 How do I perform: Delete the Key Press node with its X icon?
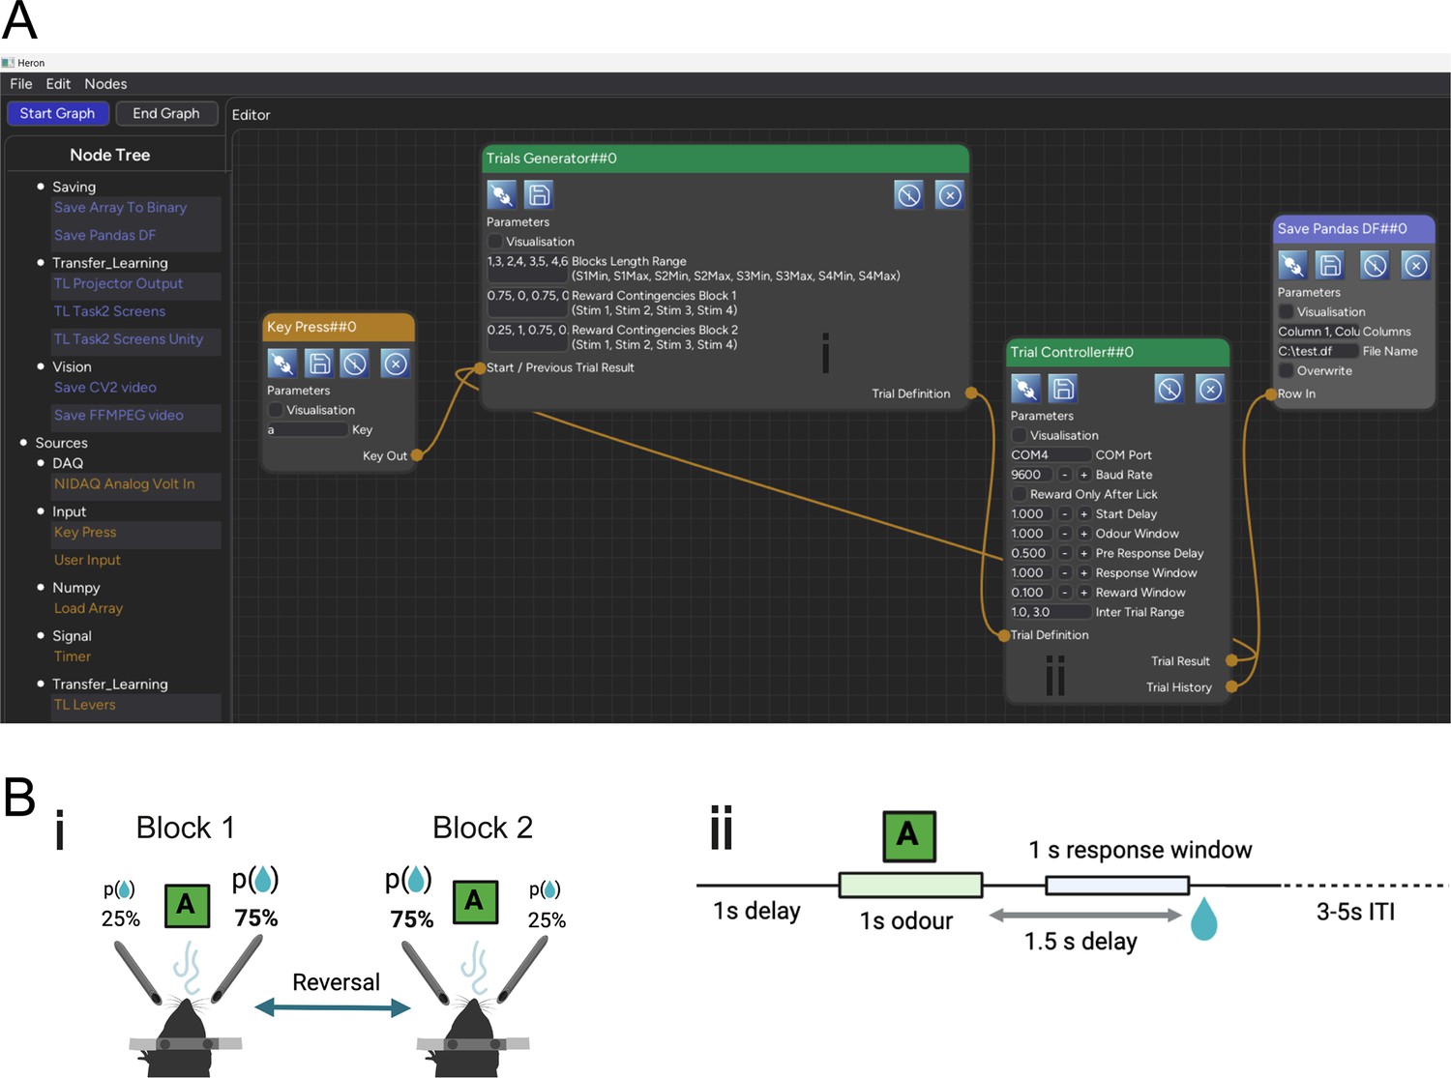pos(395,364)
